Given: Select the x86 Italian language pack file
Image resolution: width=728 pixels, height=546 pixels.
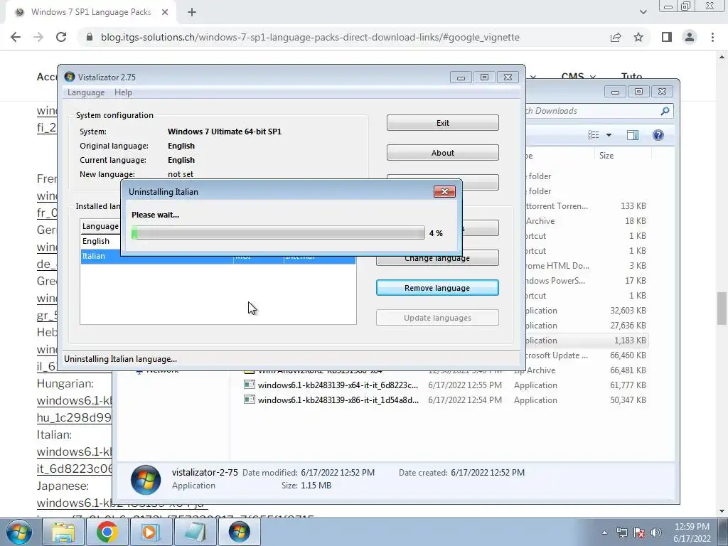Looking at the screenshot, I should (x=338, y=400).
